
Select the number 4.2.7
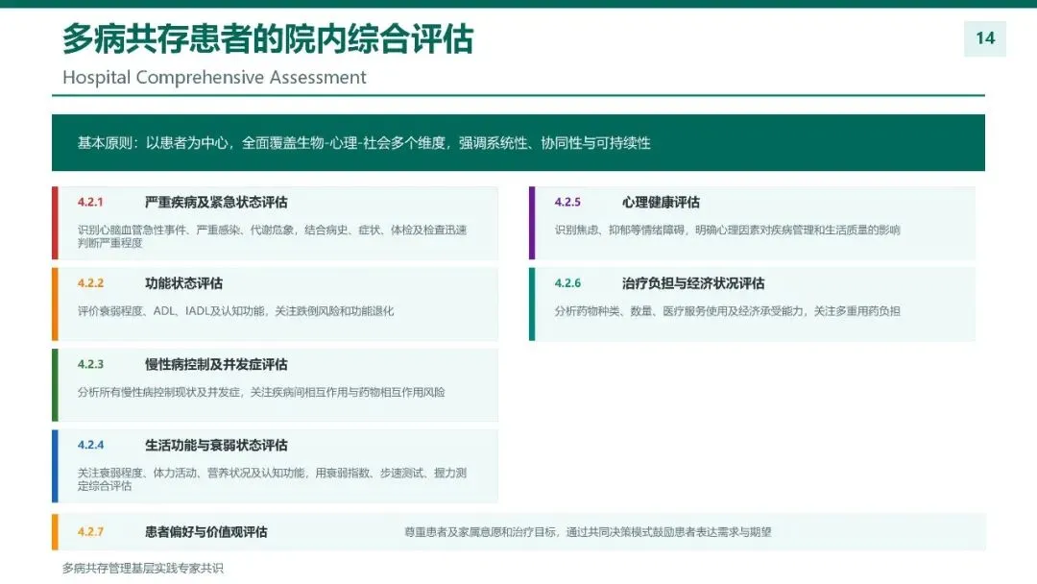(x=90, y=532)
